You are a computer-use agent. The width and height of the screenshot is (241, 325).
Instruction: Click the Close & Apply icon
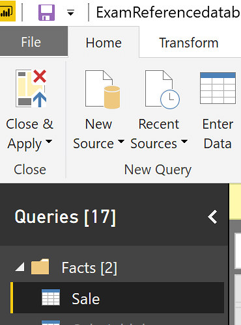point(31,88)
